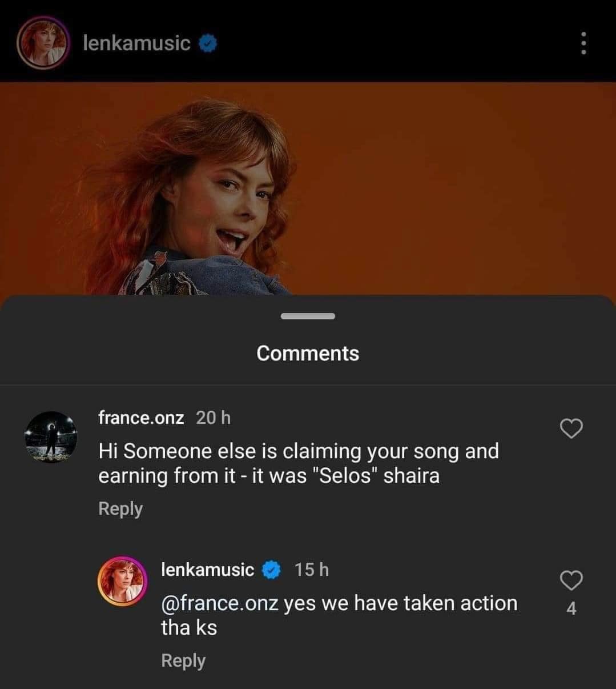Like lenkamusic's reply with the heart

[571, 580]
